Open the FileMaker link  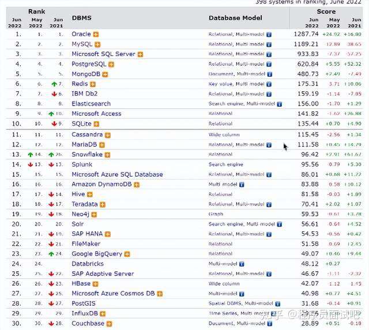(x=86, y=244)
